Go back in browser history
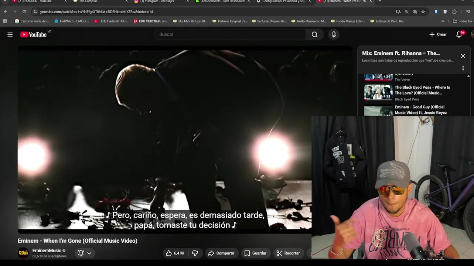The height and width of the screenshot is (266, 474). pyautogui.click(x=6, y=12)
